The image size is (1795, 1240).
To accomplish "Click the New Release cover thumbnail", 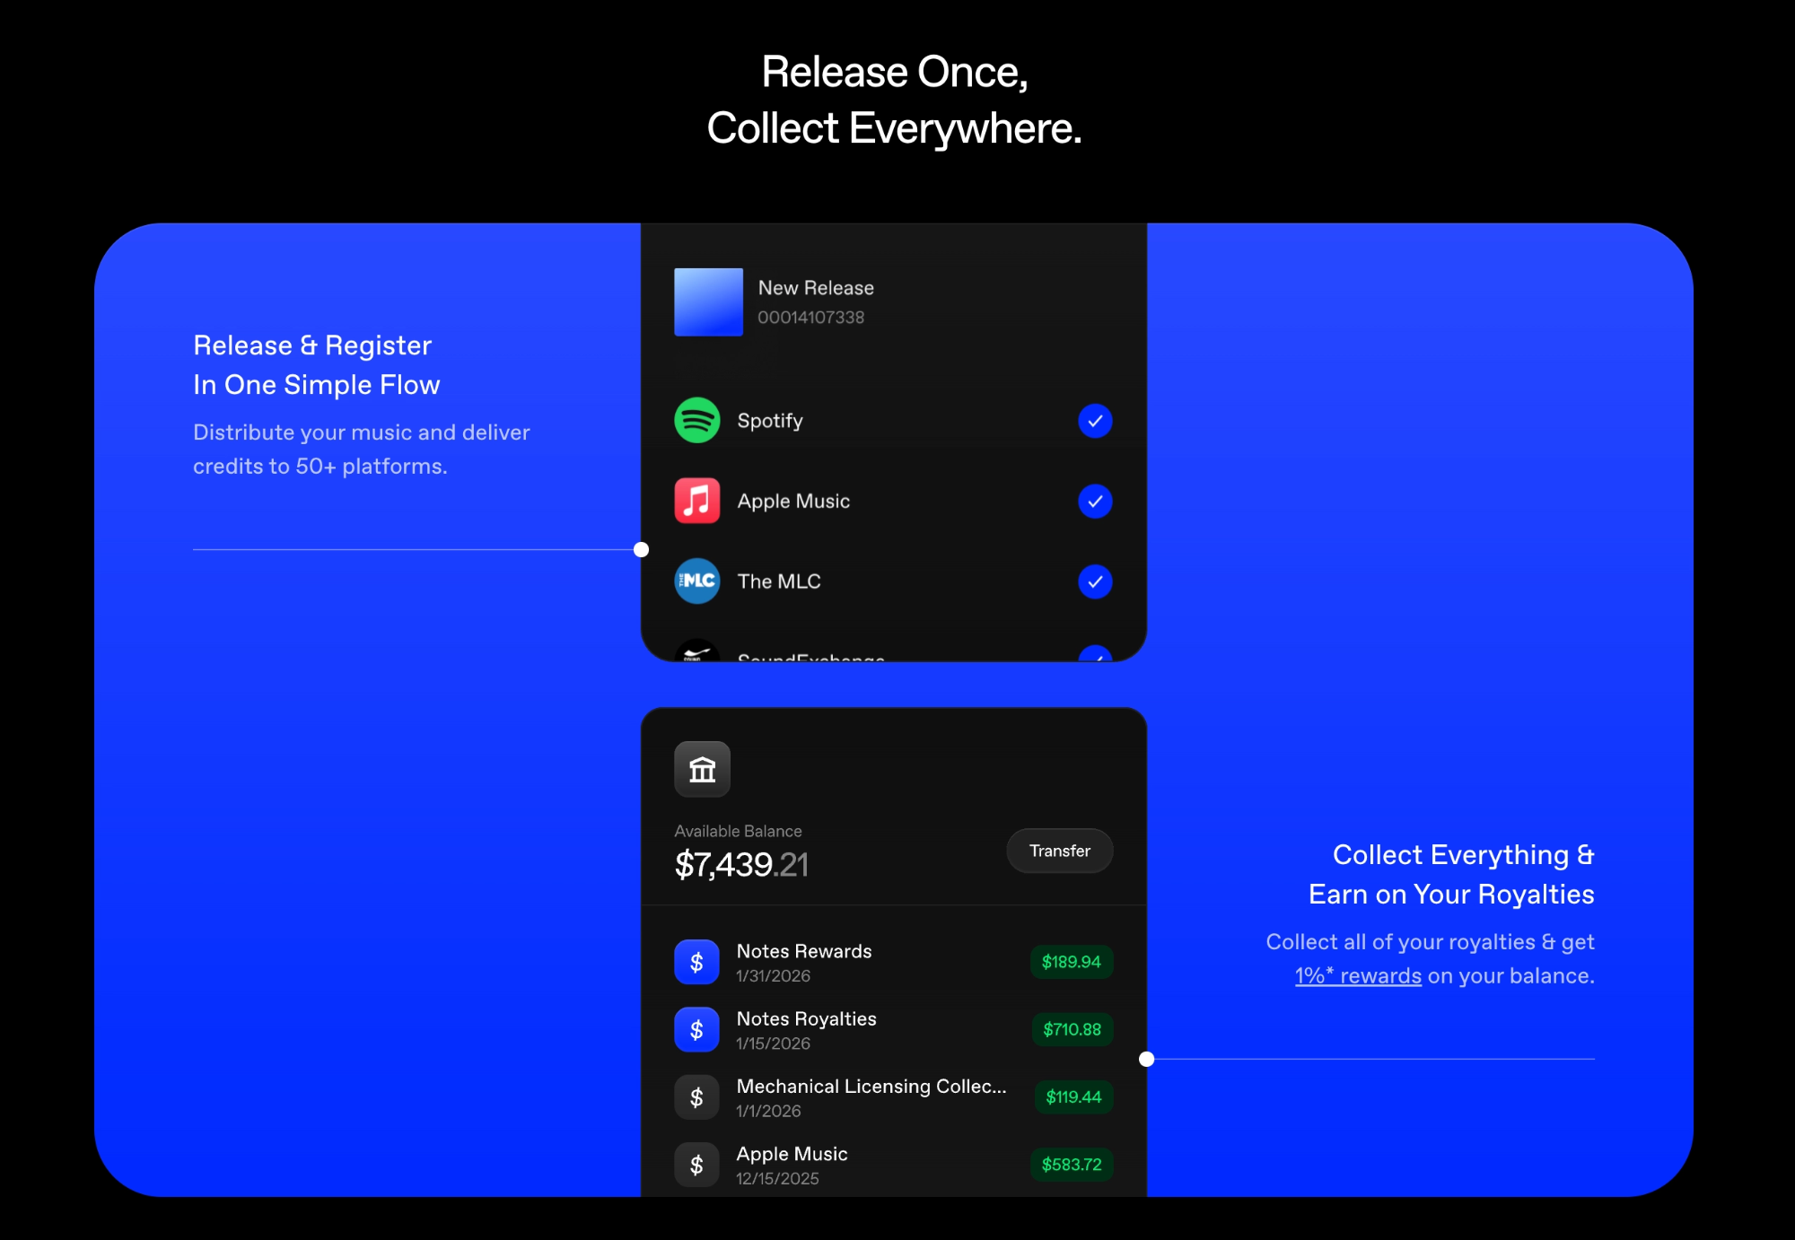I will [x=708, y=302].
